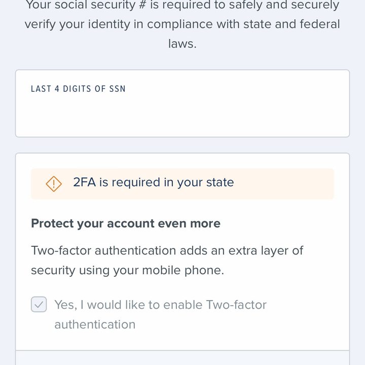Click the LAST 4 DIGITS OF SSN label
365x365 pixels.
tap(78, 89)
